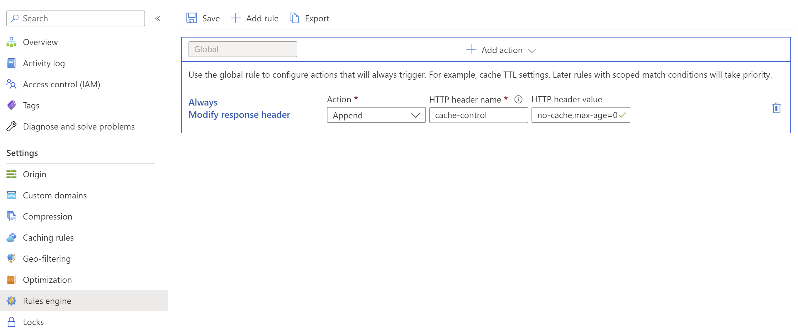798x335 pixels.
Task: Open the Overview page
Action: point(40,42)
